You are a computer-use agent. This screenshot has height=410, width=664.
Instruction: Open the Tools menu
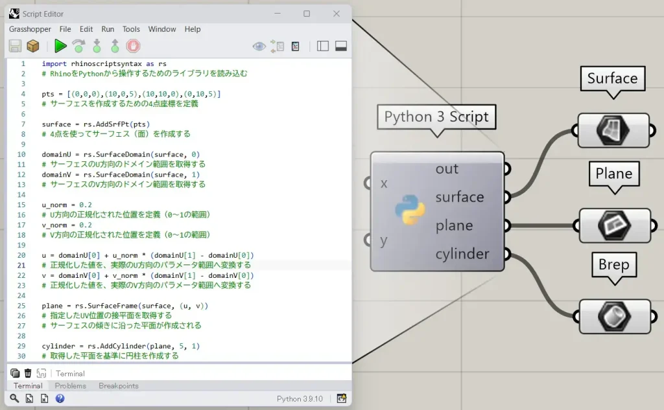coord(131,29)
